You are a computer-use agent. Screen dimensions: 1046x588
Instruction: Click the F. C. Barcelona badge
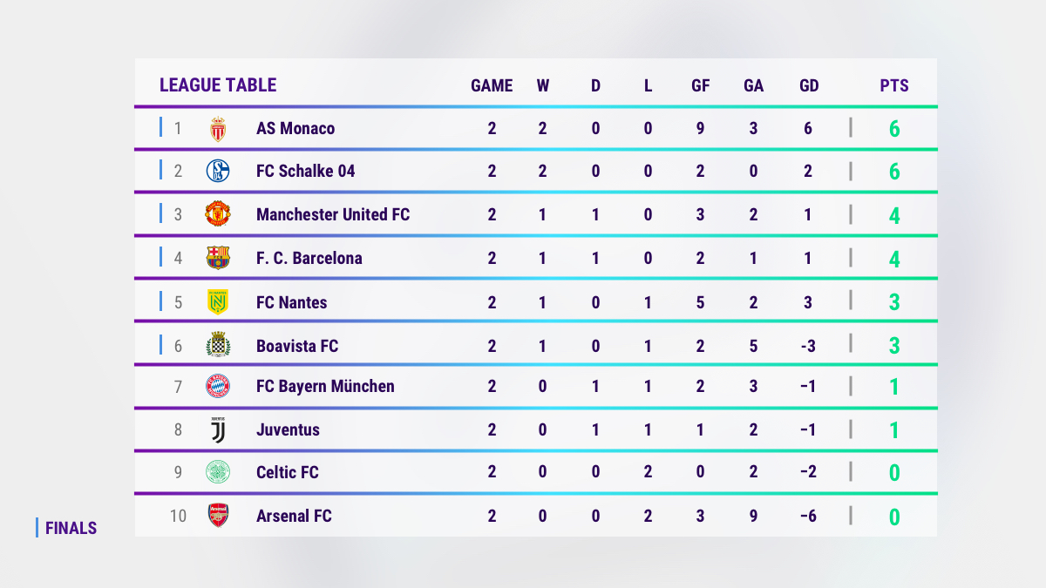pyautogui.click(x=218, y=258)
